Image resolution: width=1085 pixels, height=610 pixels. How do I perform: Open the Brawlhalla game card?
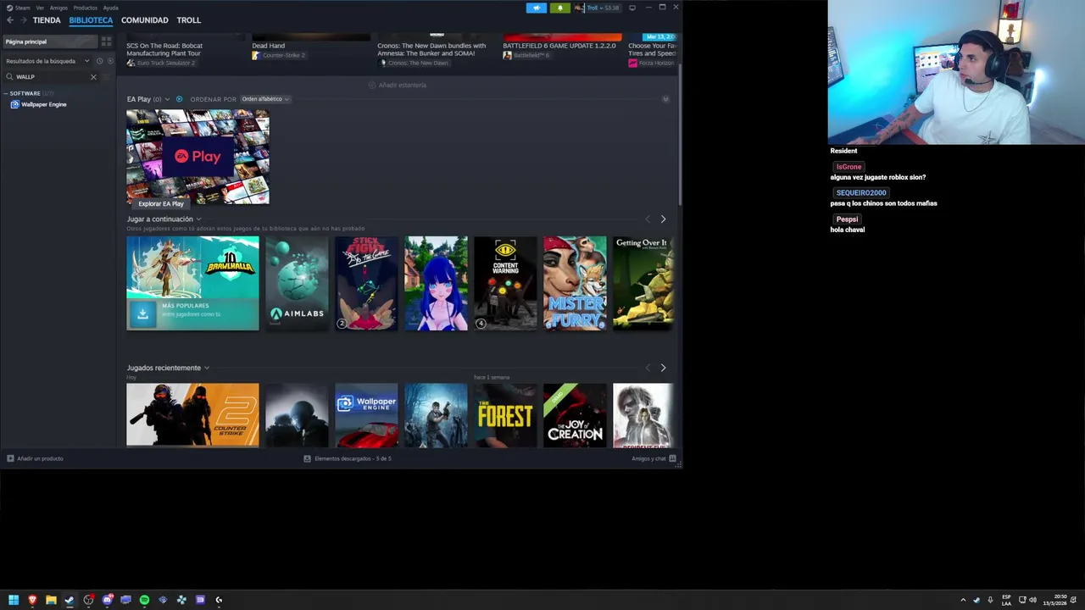(192, 283)
